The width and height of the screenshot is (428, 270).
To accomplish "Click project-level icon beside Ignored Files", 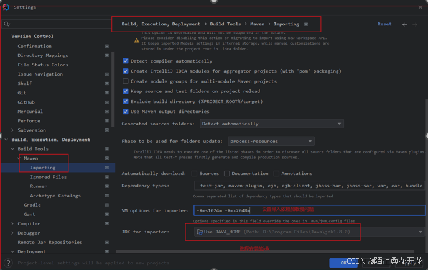I will click(x=107, y=177).
